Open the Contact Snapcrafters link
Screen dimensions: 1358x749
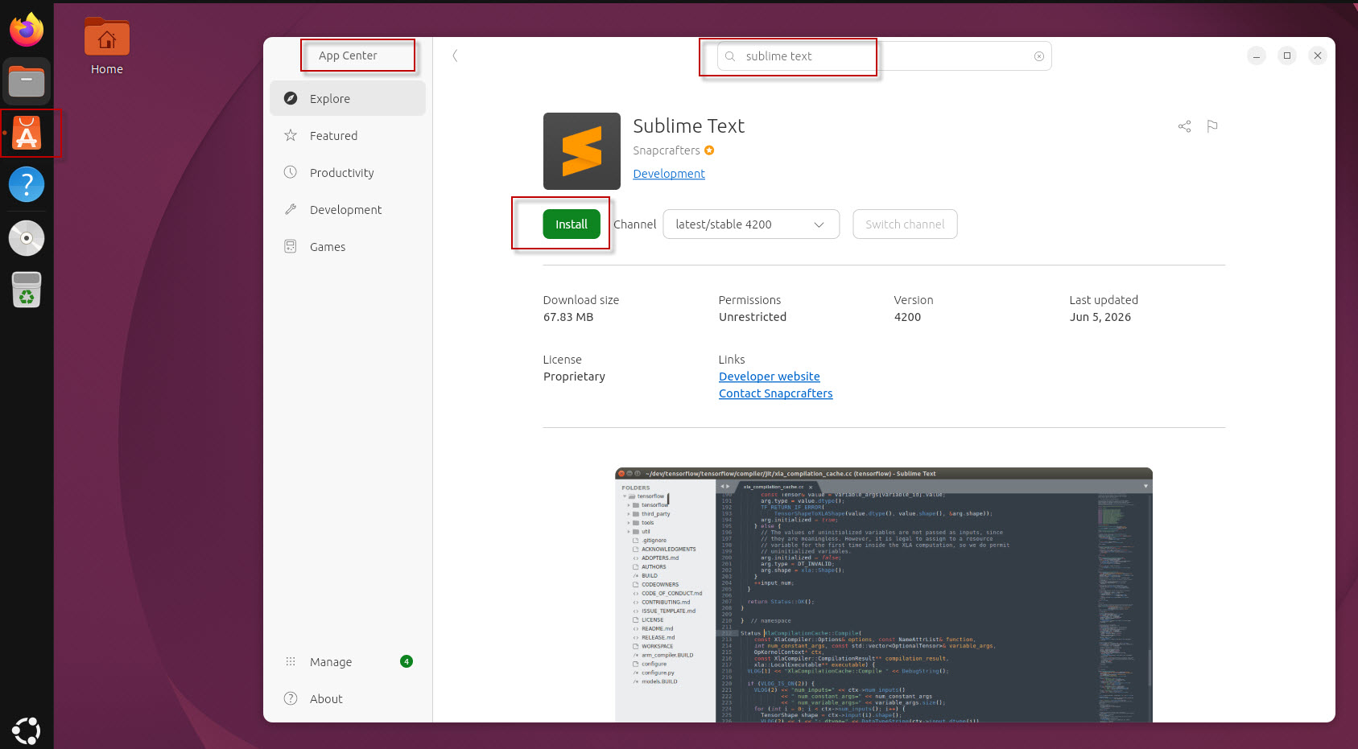click(x=776, y=393)
